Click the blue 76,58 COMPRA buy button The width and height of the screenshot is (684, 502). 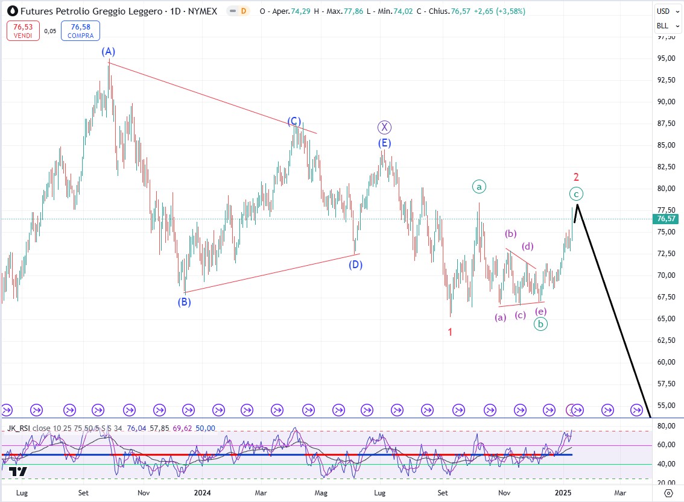pos(80,31)
